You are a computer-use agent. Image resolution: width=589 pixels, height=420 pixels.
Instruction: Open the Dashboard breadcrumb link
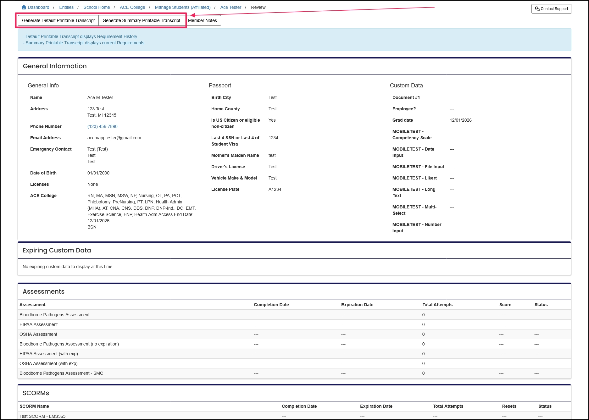click(x=38, y=7)
